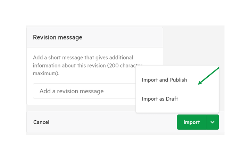The height and width of the screenshot is (154, 250).
Task: Choose Import and Publish from the menu
Action: click(x=164, y=80)
